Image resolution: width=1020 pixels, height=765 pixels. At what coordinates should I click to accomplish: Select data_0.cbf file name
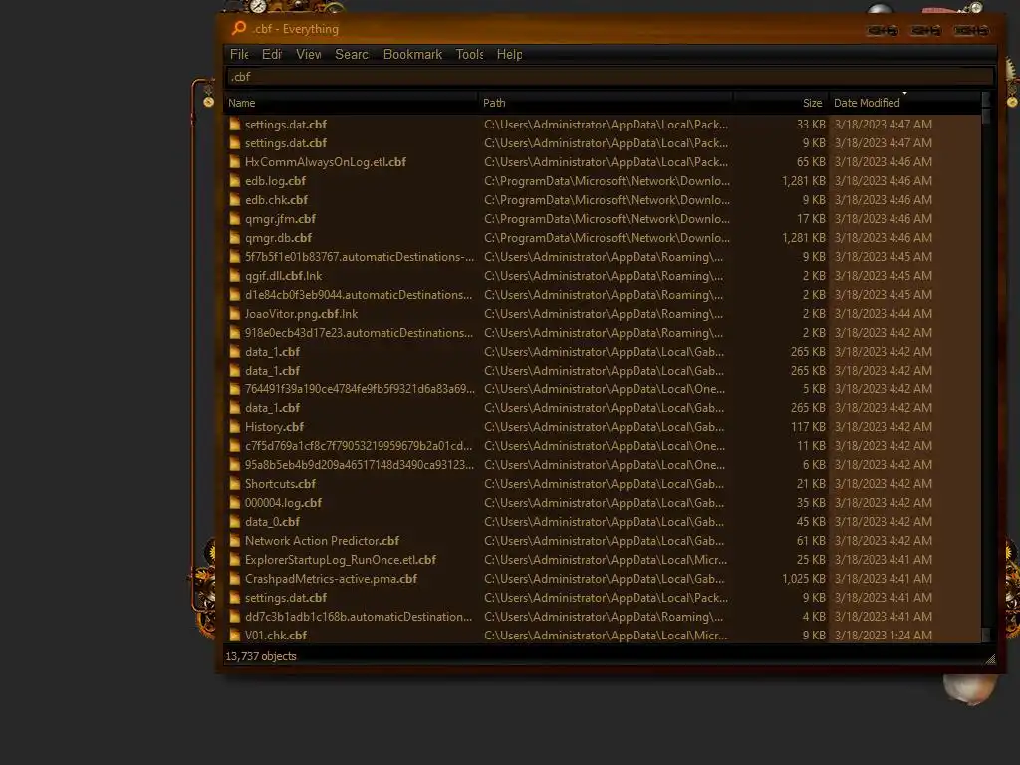click(x=272, y=522)
